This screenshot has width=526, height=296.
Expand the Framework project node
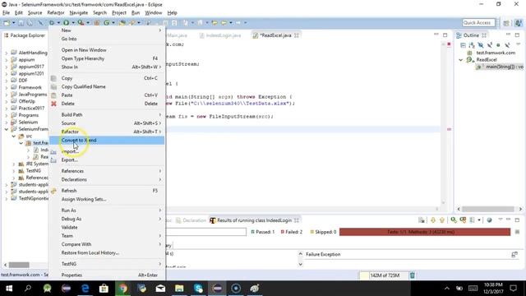[x=7, y=87]
